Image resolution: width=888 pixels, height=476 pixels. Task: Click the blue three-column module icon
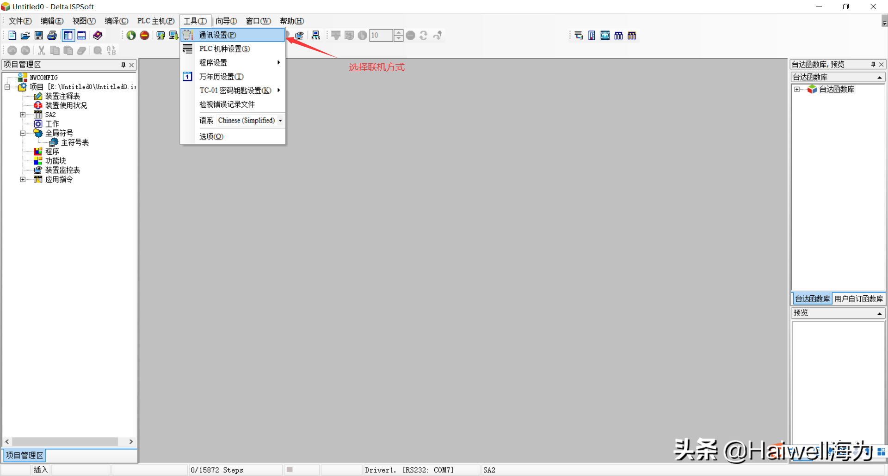[x=618, y=36]
